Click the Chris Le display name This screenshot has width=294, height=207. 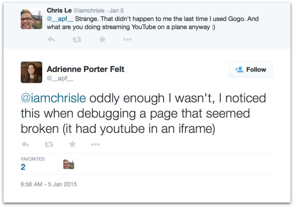point(59,11)
